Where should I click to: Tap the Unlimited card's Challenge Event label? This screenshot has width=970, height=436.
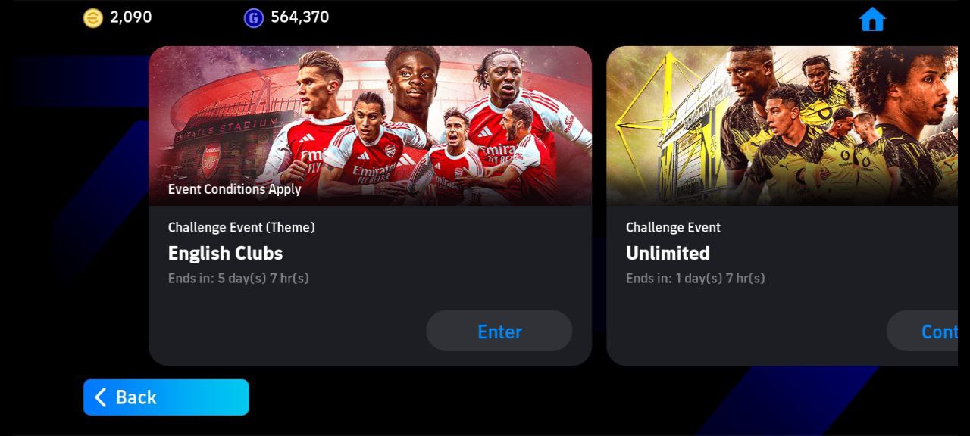pyautogui.click(x=673, y=227)
